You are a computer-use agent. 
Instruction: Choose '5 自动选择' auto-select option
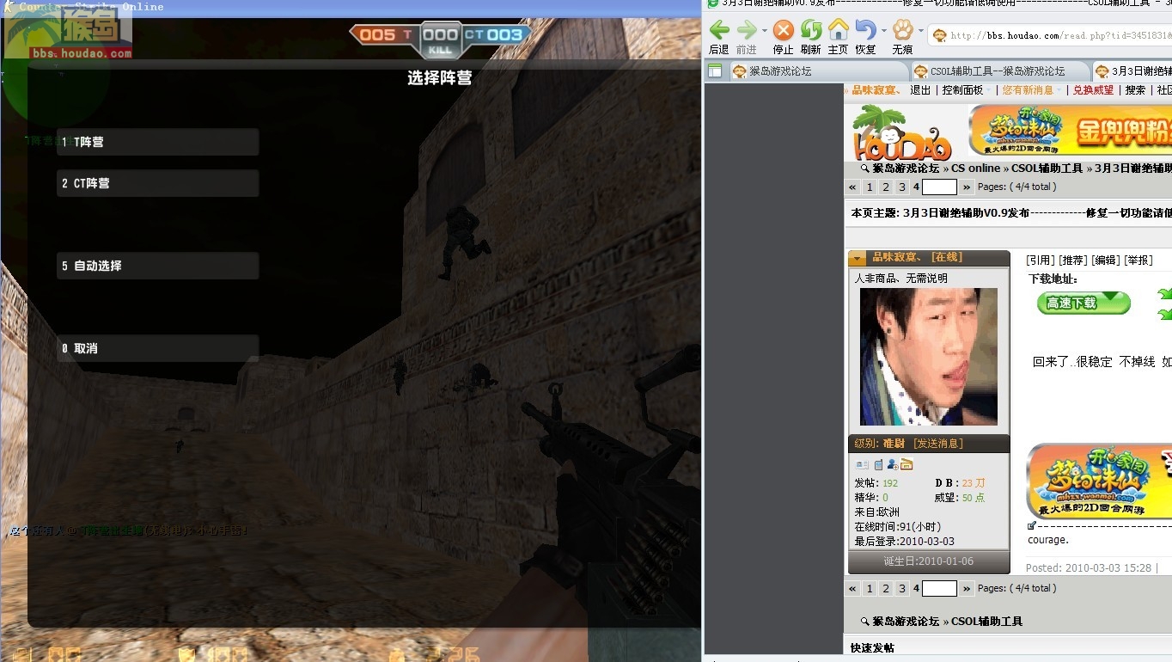(158, 266)
